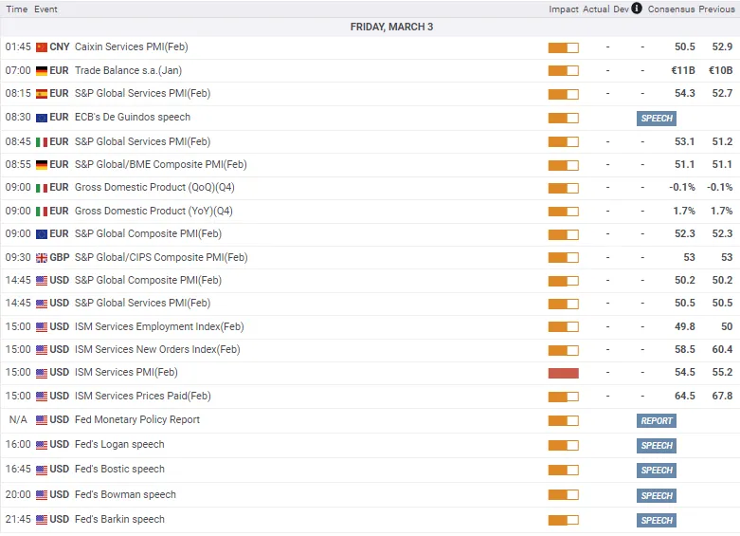Click US flag on Fed's Barkin speech row
This screenshot has height=536, width=740.
tap(42, 520)
